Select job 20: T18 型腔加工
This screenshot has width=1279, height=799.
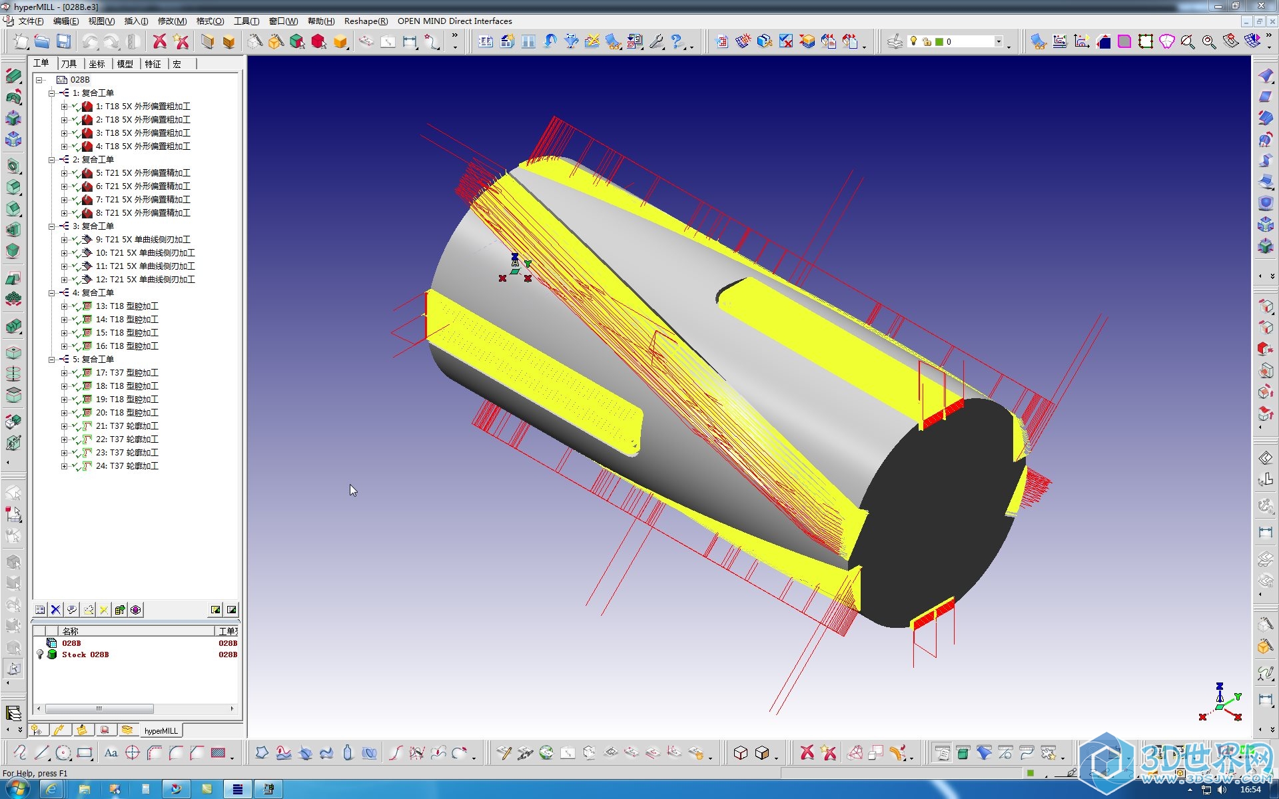[x=127, y=413]
